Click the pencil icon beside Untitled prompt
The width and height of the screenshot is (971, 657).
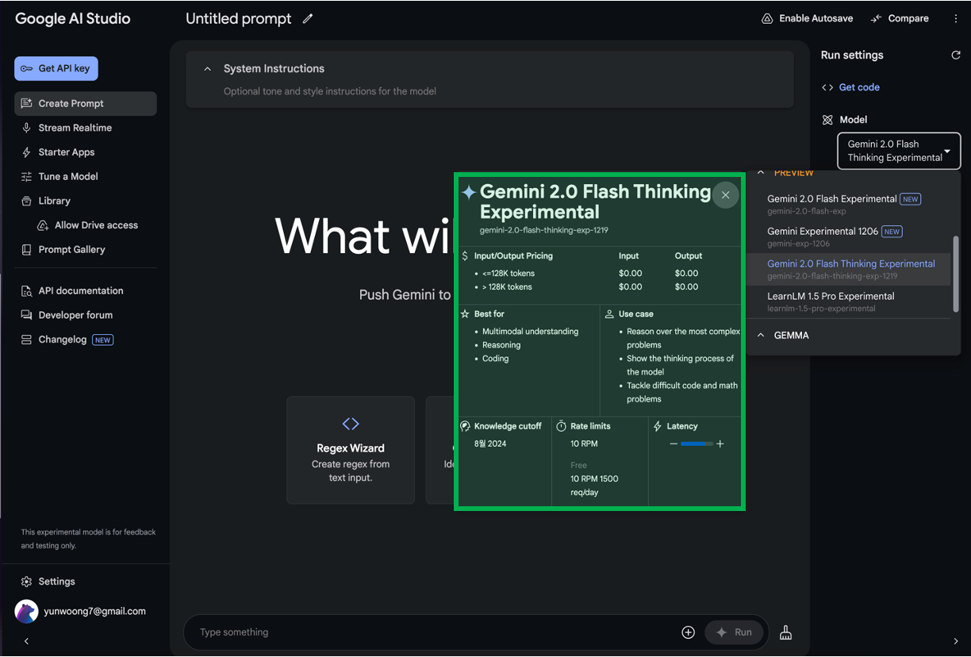pyautogui.click(x=308, y=18)
